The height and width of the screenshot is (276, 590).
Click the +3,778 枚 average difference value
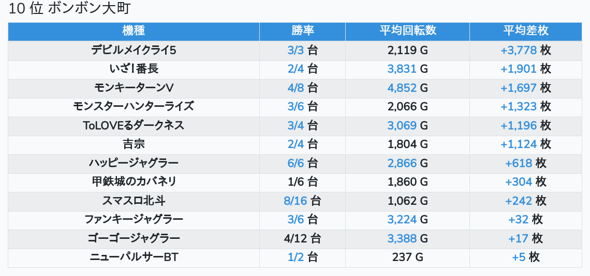[x=526, y=50]
